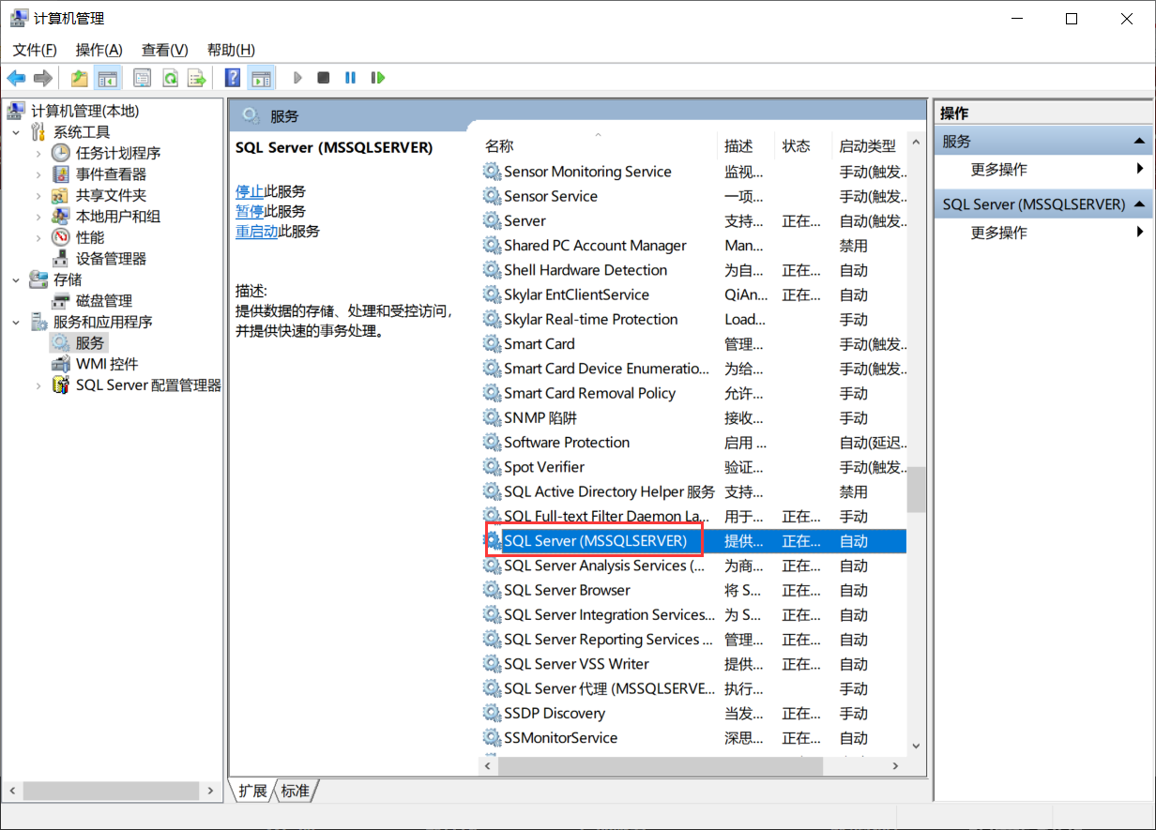
Task: Click the gray Forward arrow toolbar icon
Action: (42, 78)
